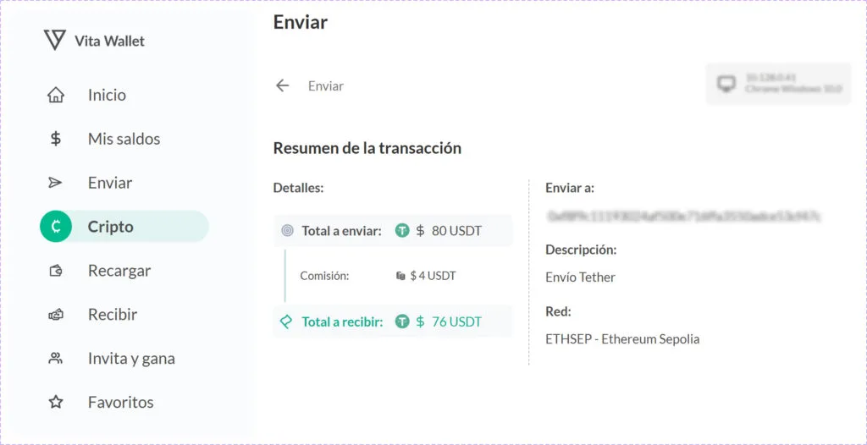Click the Recibir hand-money icon
This screenshot has height=445, width=867.
click(x=56, y=315)
